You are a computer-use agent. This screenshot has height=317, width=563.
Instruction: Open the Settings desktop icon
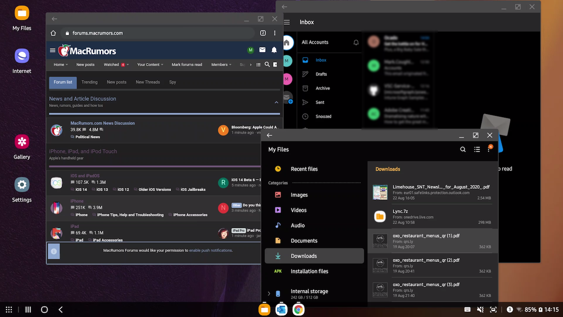pyautogui.click(x=22, y=190)
